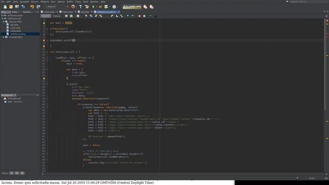Open the conn.php editor tab
The width and height of the screenshot is (329, 185).
click(67, 12)
